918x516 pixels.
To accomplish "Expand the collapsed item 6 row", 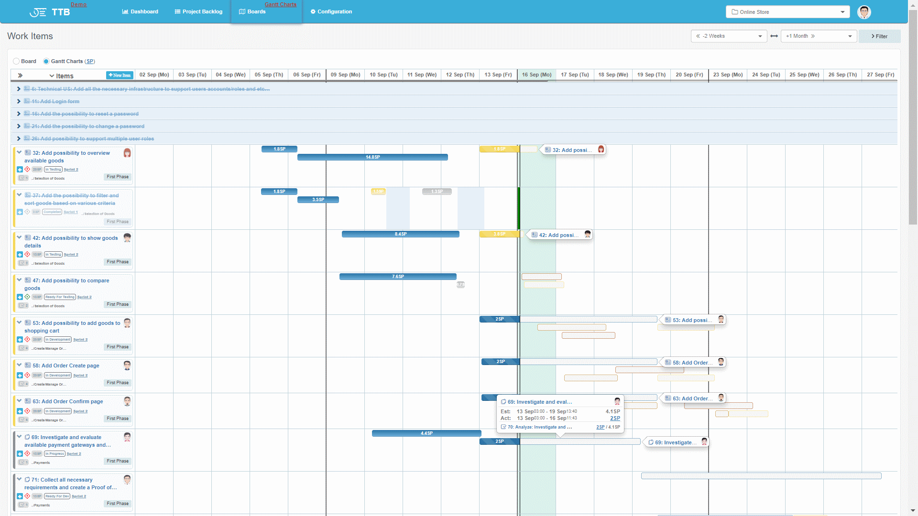I will coord(18,89).
